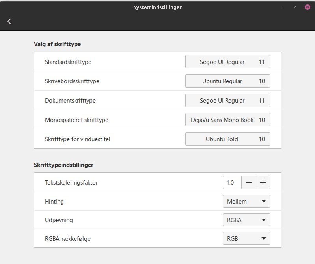The width and height of the screenshot is (315, 264).
Task: Select the Ubuntu Bold window title font button
Action: click(x=227, y=139)
